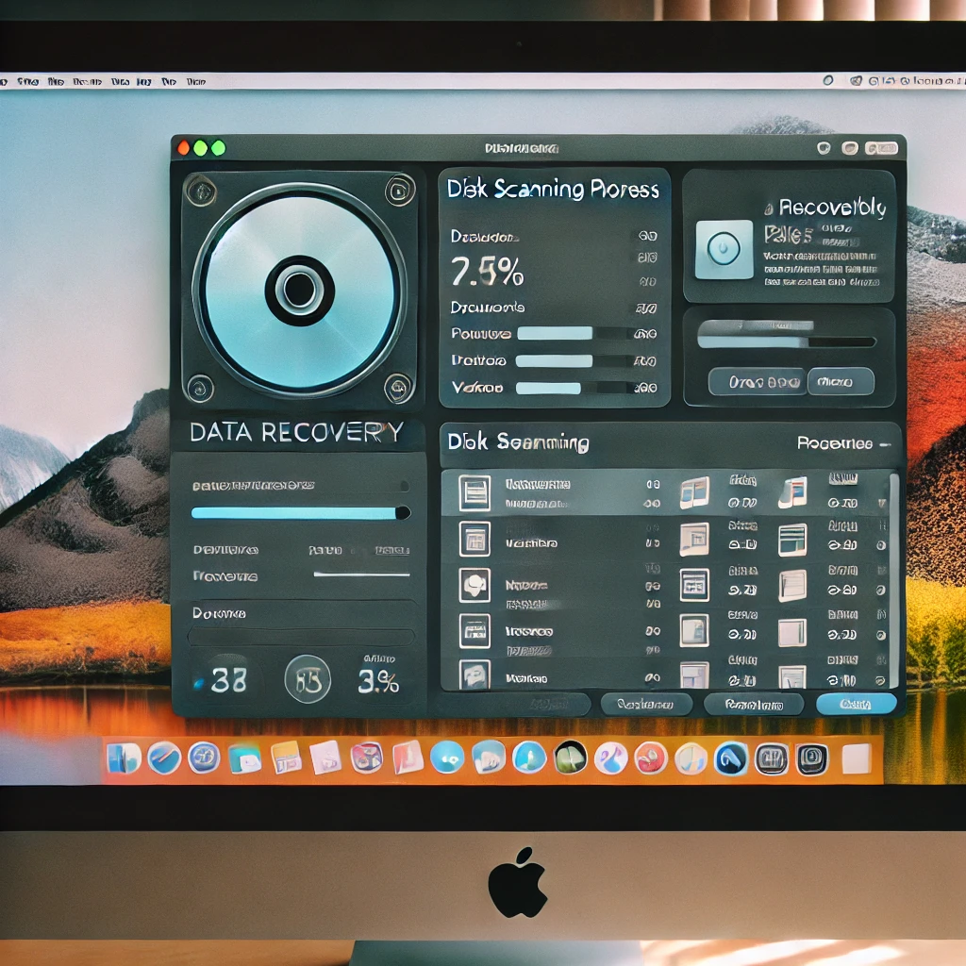The image size is (966, 966).
Task: Click the photo file icon in the scan results list
Action: [x=475, y=585]
